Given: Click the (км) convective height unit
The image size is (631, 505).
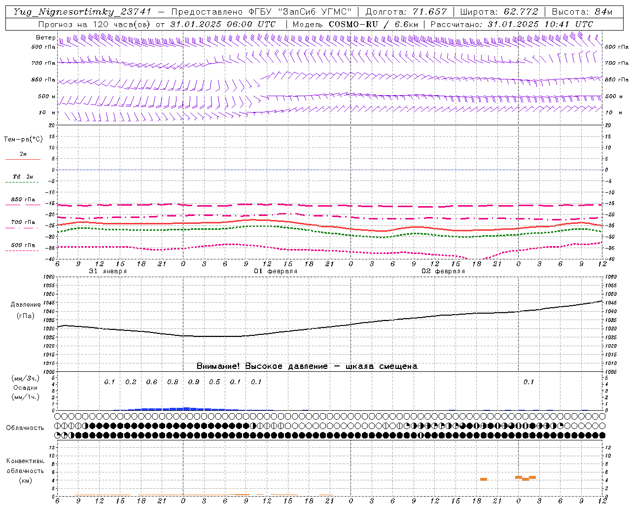Looking at the screenshot, I should (26, 480).
